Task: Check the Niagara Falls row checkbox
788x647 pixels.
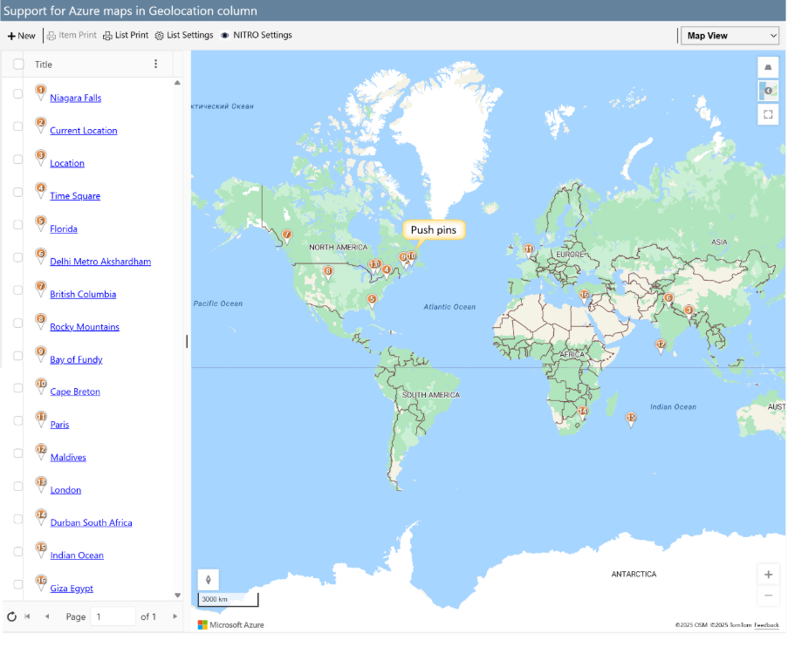Action: point(18,93)
